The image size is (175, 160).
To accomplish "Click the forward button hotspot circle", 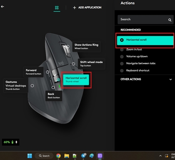I will [x=47, y=72].
